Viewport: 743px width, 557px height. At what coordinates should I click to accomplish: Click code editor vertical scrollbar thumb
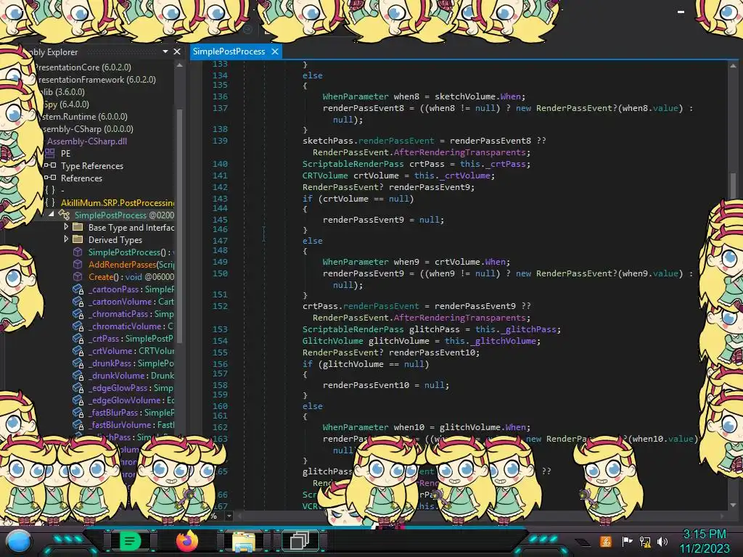733,186
